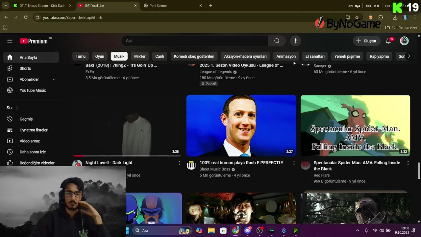Open the YouTube hamburger guide menu

(10, 41)
